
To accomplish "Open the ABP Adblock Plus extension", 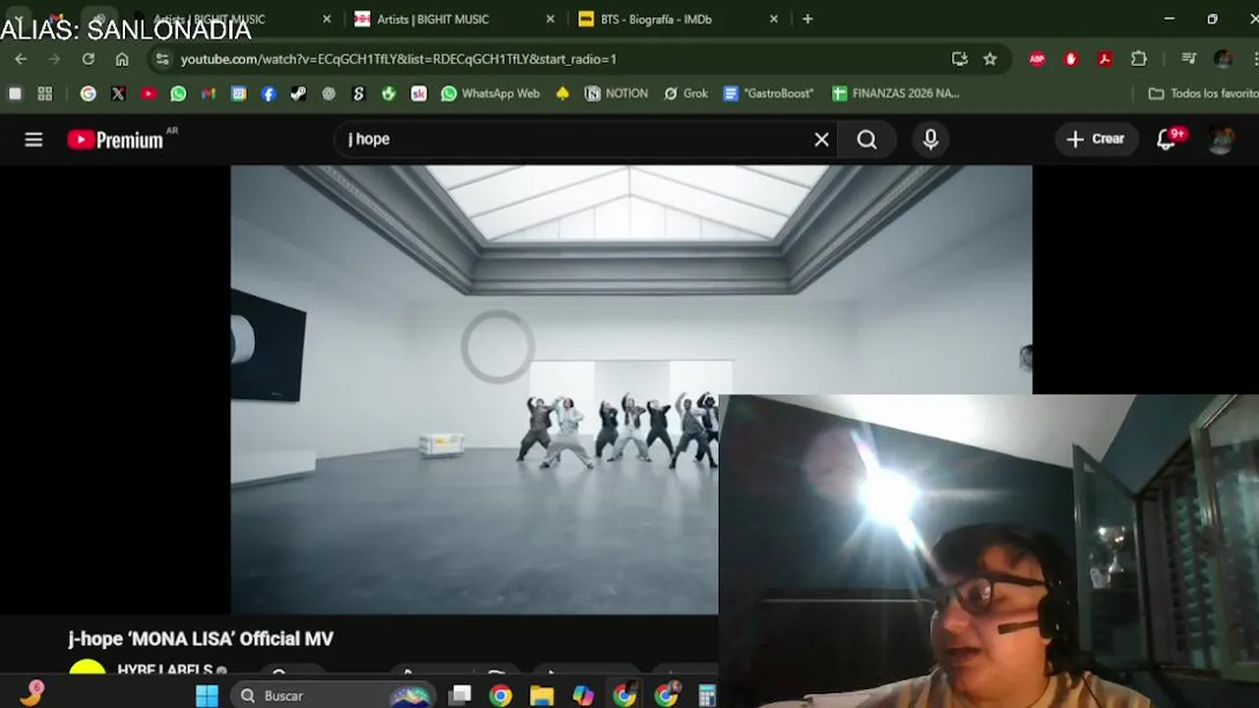I will [1037, 59].
